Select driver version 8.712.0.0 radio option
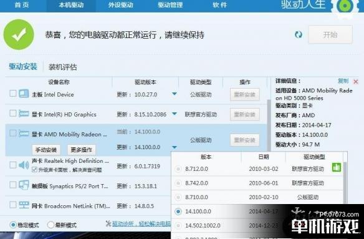This screenshot has width=364, height=239. (178, 169)
